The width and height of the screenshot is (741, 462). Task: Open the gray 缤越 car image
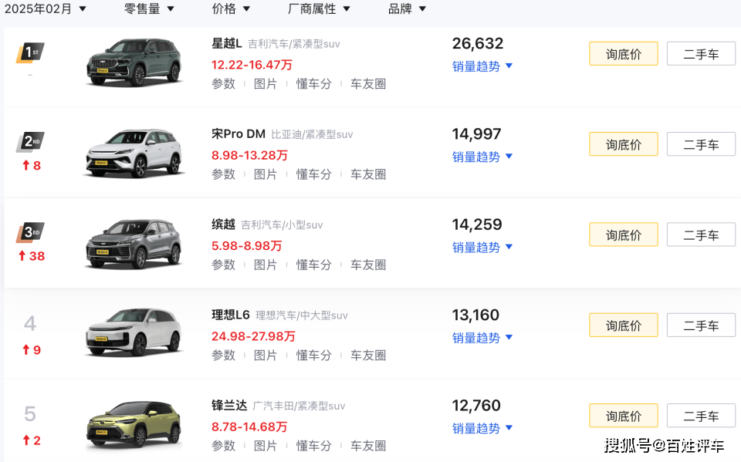click(134, 243)
